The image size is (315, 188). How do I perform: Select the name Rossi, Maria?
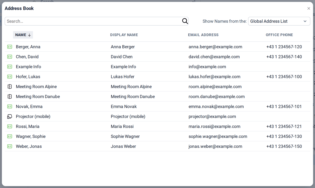(28, 127)
